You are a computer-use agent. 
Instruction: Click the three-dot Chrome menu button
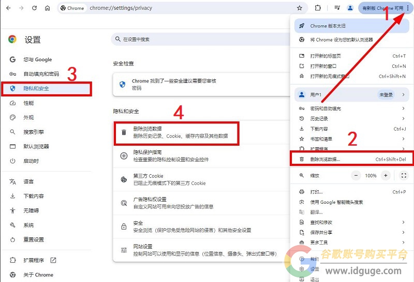pyautogui.click(x=408, y=8)
